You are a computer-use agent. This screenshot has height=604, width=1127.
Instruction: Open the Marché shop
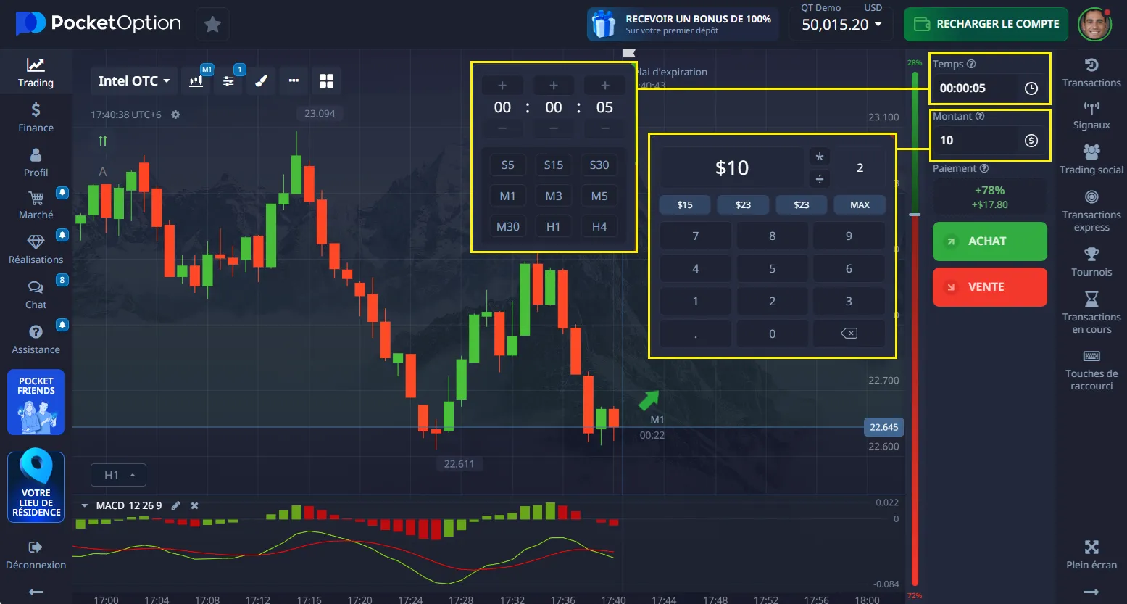click(36, 206)
